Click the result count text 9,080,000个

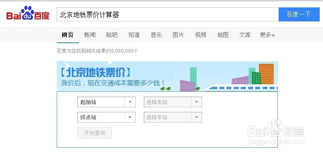[125, 51]
